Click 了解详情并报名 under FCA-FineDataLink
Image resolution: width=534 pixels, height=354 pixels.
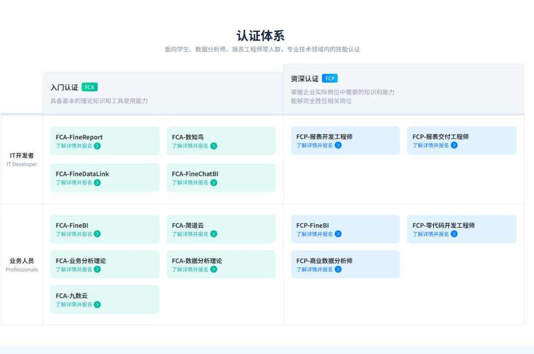click(x=74, y=183)
